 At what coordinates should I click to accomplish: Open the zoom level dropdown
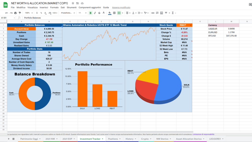pos(29,13)
